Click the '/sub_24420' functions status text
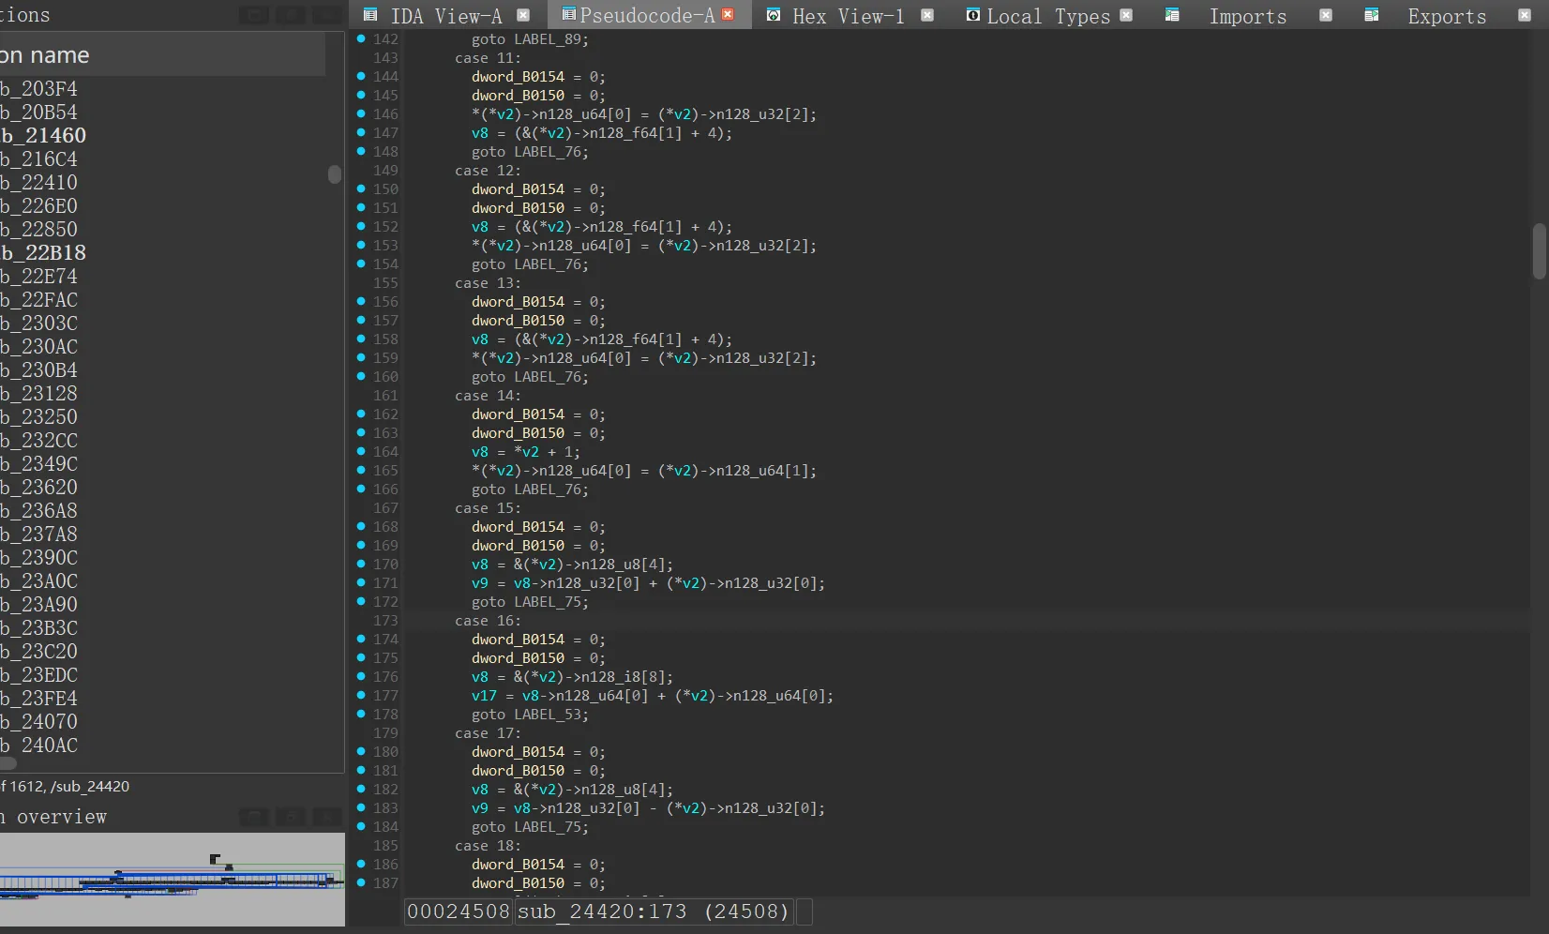The width and height of the screenshot is (1549, 934). click(x=91, y=787)
